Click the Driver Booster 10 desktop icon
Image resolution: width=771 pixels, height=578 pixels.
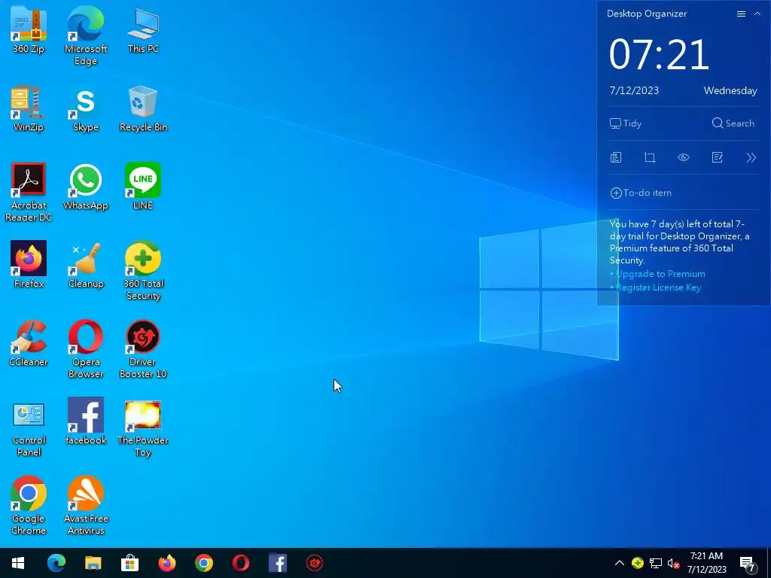143,349
